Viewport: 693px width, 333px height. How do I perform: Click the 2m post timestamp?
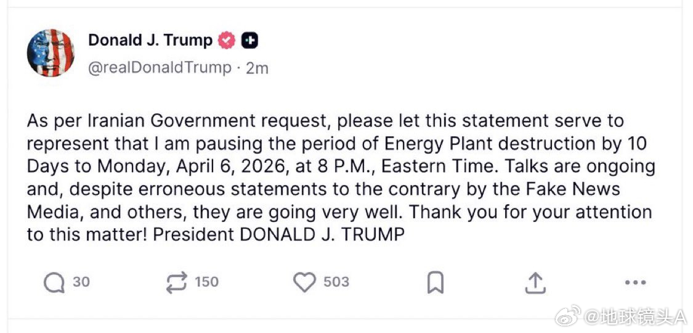257,68
